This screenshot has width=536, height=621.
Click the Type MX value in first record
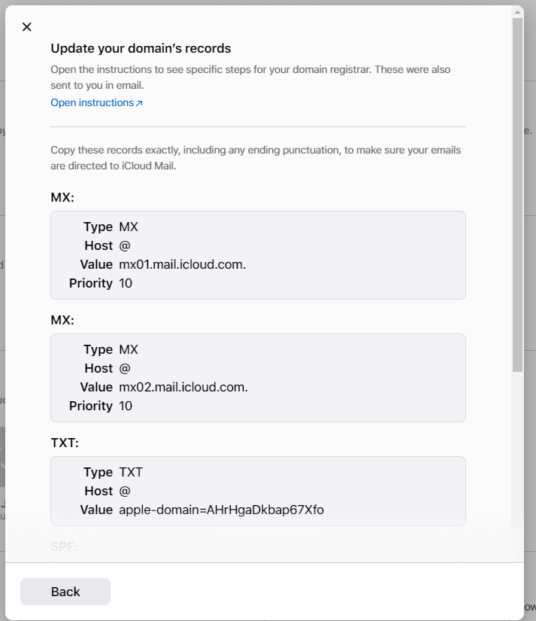pos(130,227)
